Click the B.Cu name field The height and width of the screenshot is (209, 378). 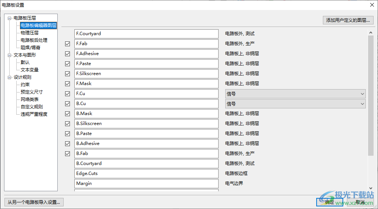[146, 104]
